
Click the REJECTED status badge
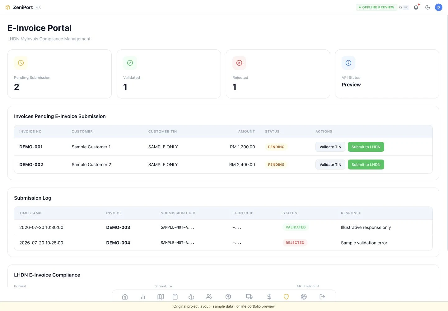(295, 243)
